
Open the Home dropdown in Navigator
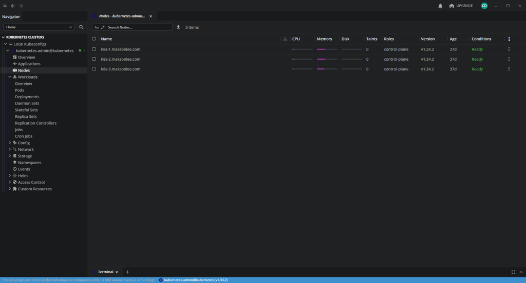coord(39,27)
